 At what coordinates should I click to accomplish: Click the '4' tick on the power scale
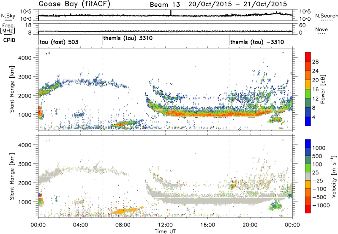point(314,117)
